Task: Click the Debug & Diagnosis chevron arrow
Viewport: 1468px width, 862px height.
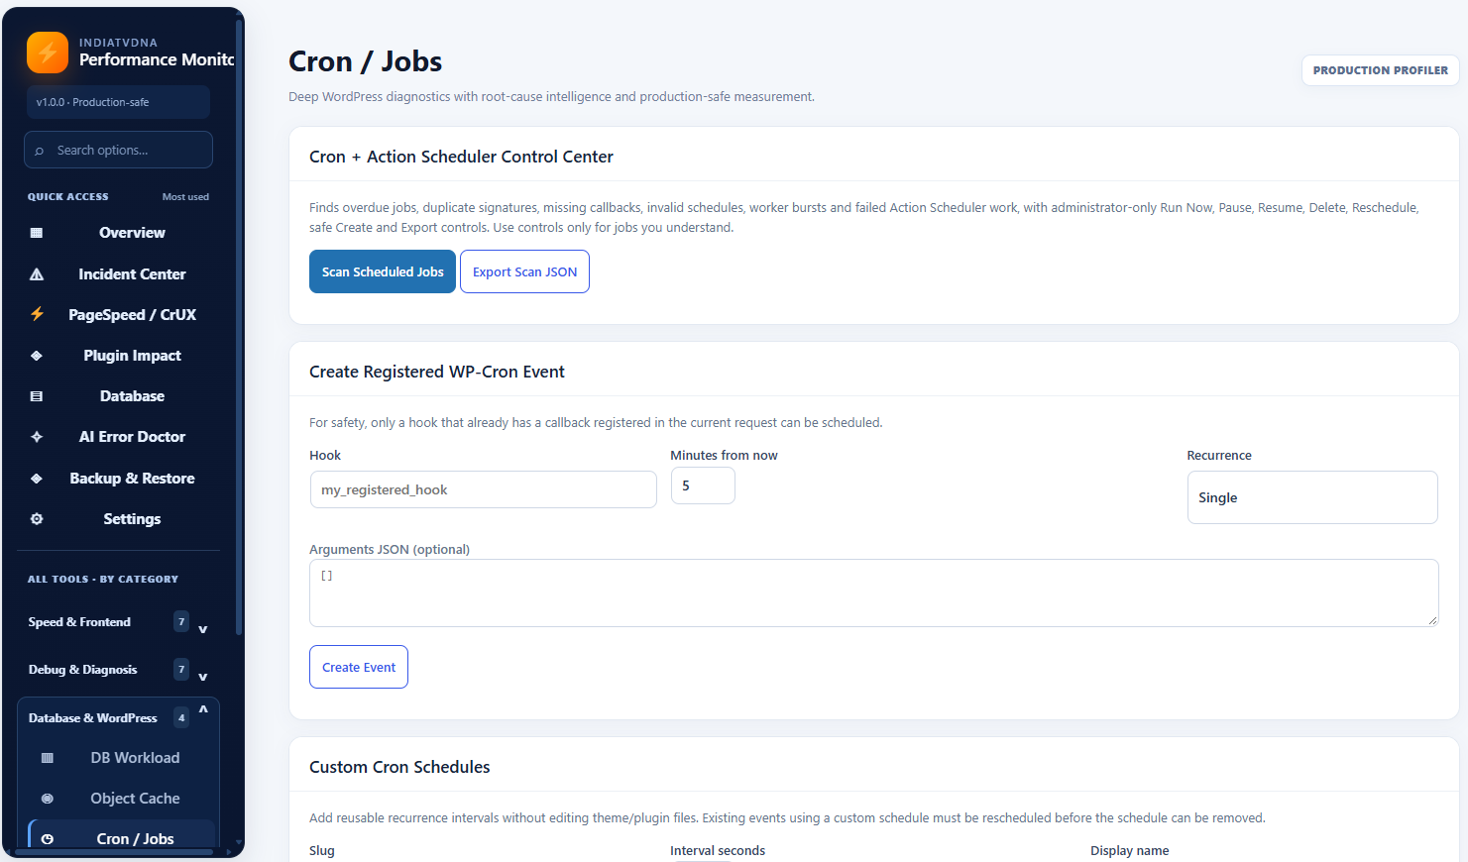Action: click(203, 677)
